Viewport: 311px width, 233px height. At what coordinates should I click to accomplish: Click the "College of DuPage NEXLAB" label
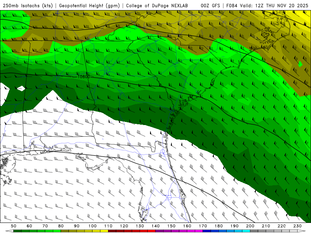(157, 5)
